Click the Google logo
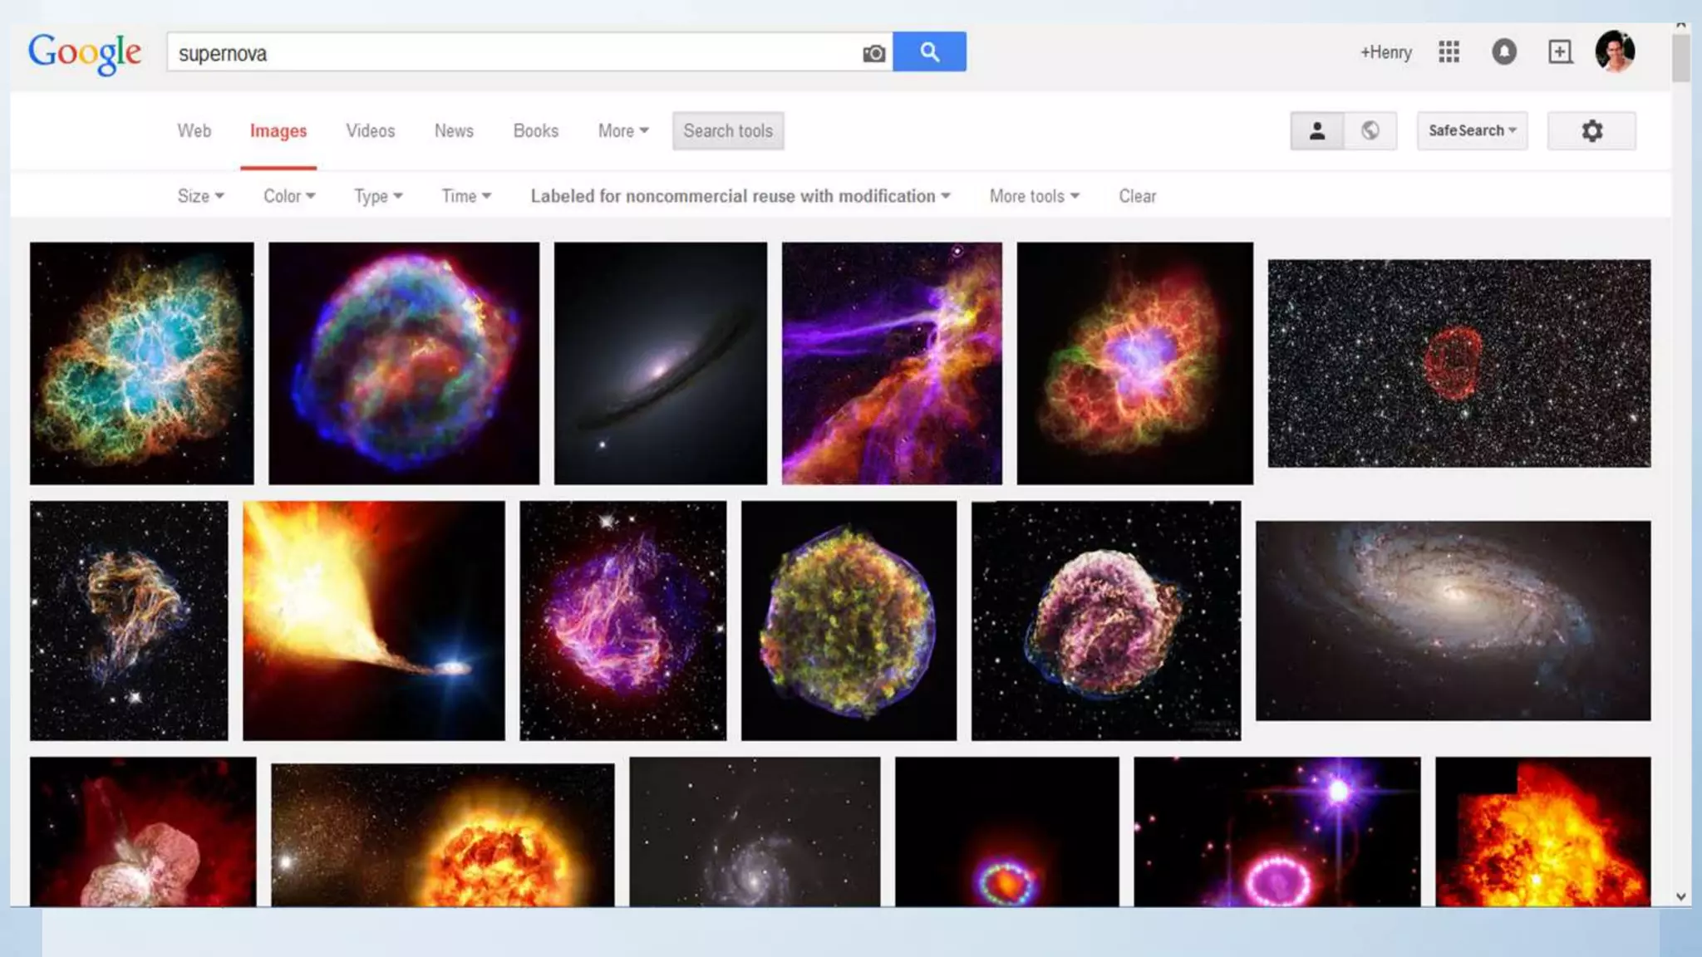 click(x=85, y=53)
